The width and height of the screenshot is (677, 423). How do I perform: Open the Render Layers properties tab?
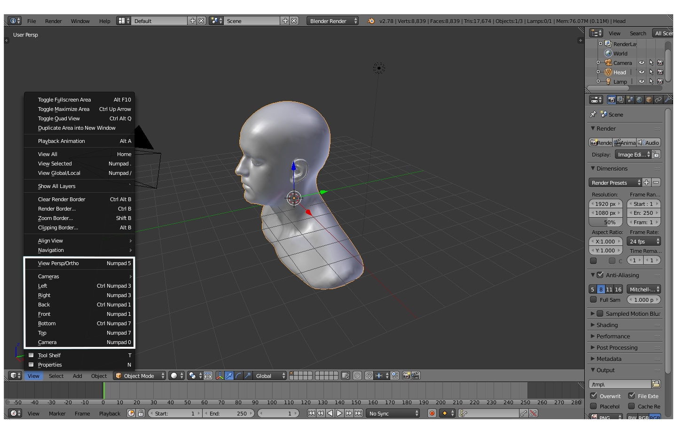pos(620,99)
